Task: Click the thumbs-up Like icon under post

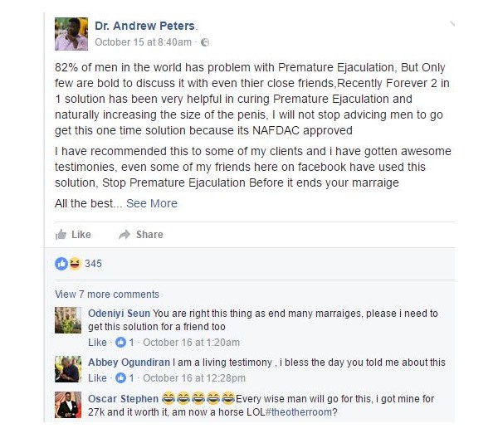Action: (61, 235)
